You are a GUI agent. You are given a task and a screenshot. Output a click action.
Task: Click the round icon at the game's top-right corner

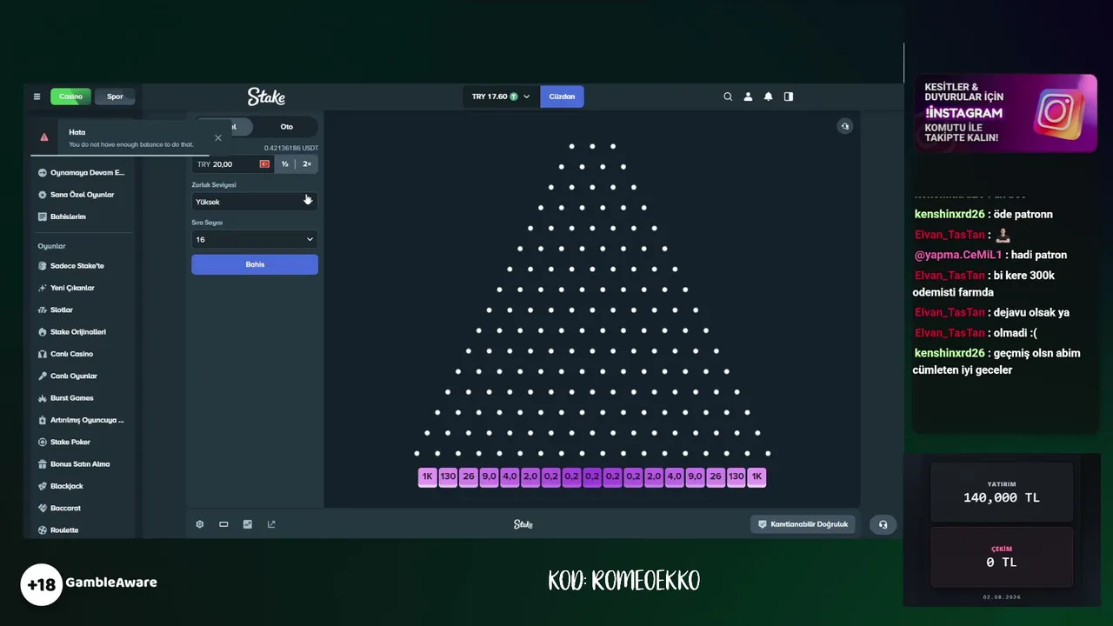click(844, 126)
